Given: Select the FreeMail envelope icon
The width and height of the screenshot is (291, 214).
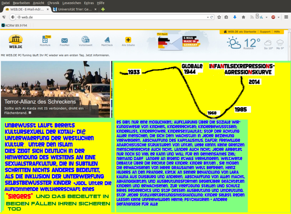Looking at the screenshot, I should tap(64, 39).
